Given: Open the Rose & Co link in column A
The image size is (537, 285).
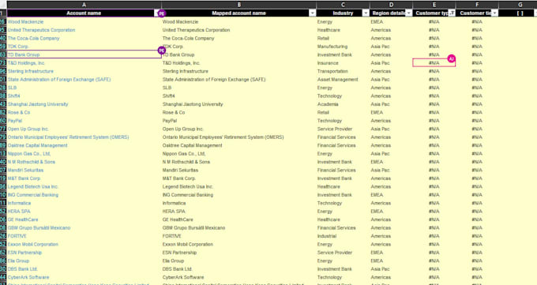Looking at the screenshot, I should (x=19, y=112).
